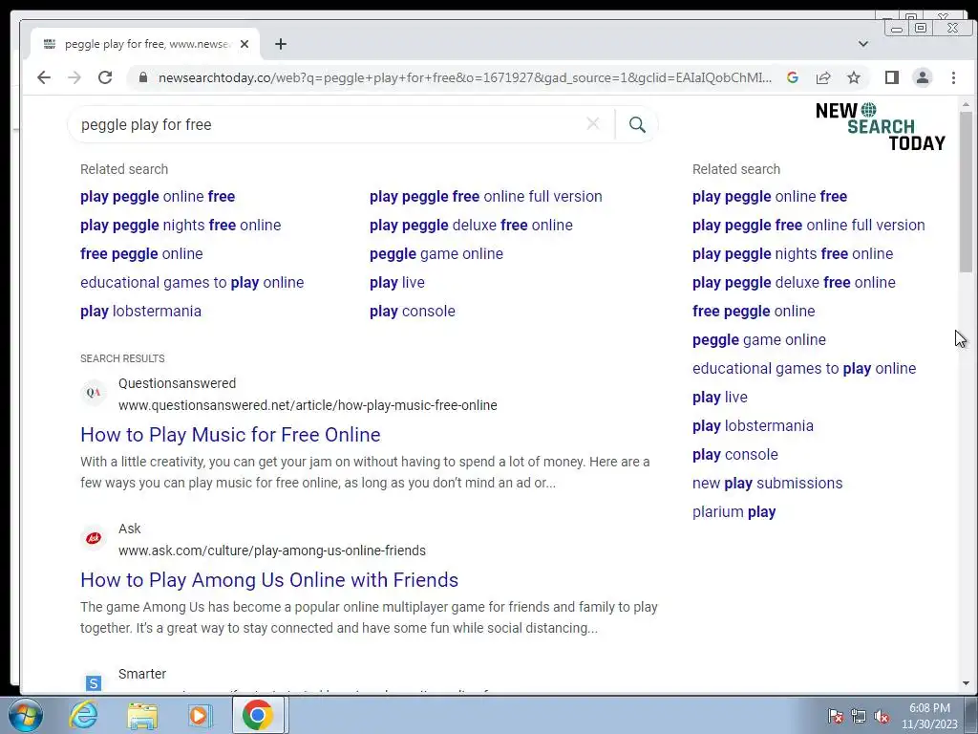Open the Windows Start menu

(26, 715)
